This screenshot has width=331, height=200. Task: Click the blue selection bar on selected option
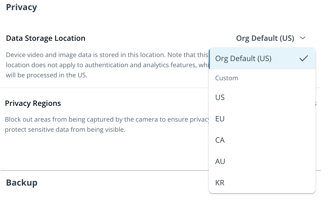pyautogui.click(x=210, y=59)
